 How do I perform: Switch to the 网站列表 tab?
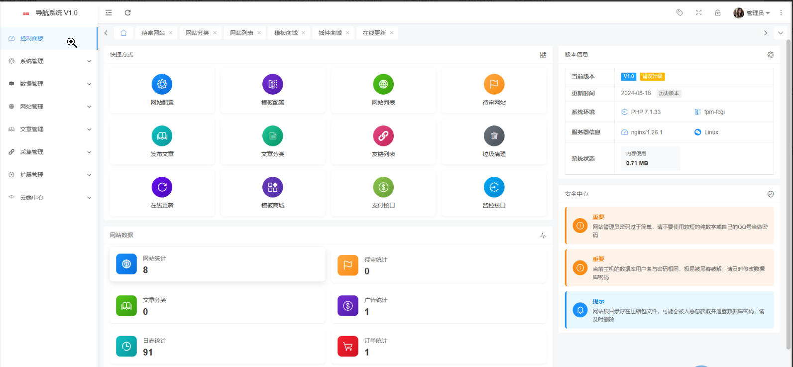click(x=242, y=33)
